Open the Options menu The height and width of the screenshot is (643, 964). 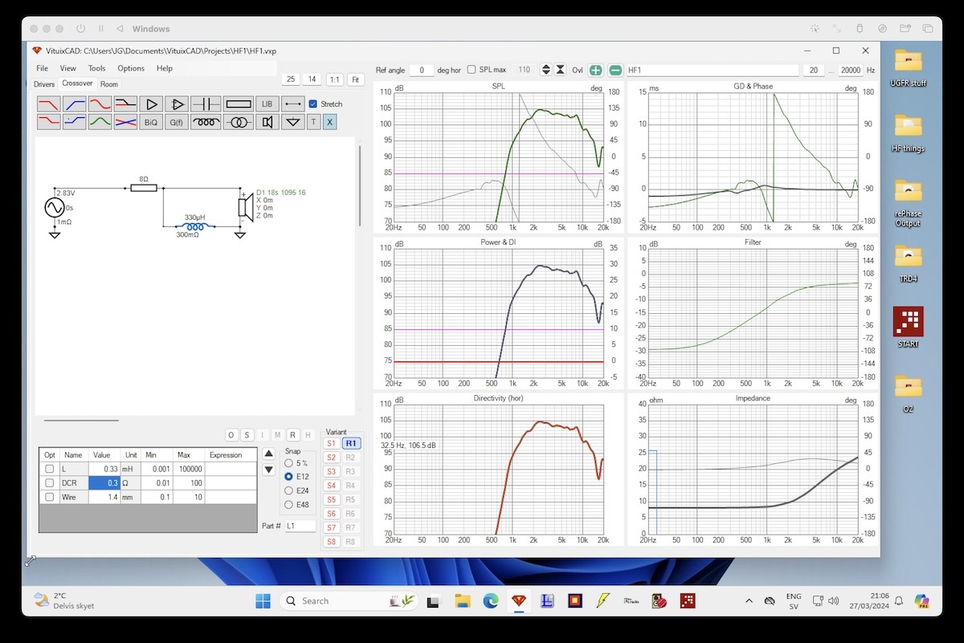click(x=131, y=68)
